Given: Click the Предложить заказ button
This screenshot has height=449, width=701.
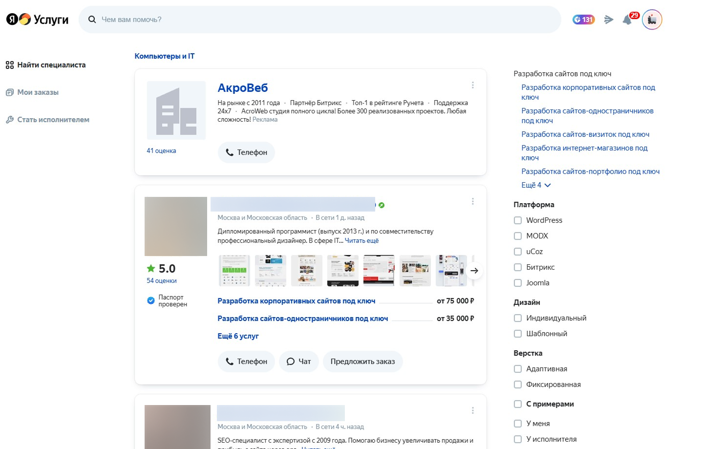Looking at the screenshot, I should pyautogui.click(x=362, y=362).
